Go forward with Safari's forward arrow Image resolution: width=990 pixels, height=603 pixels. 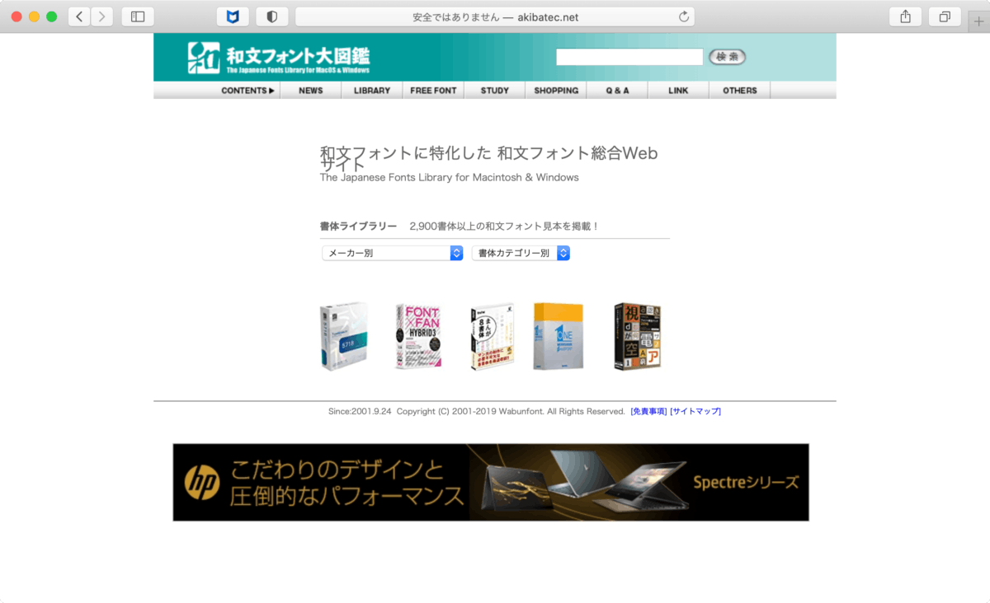[x=102, y=16]
